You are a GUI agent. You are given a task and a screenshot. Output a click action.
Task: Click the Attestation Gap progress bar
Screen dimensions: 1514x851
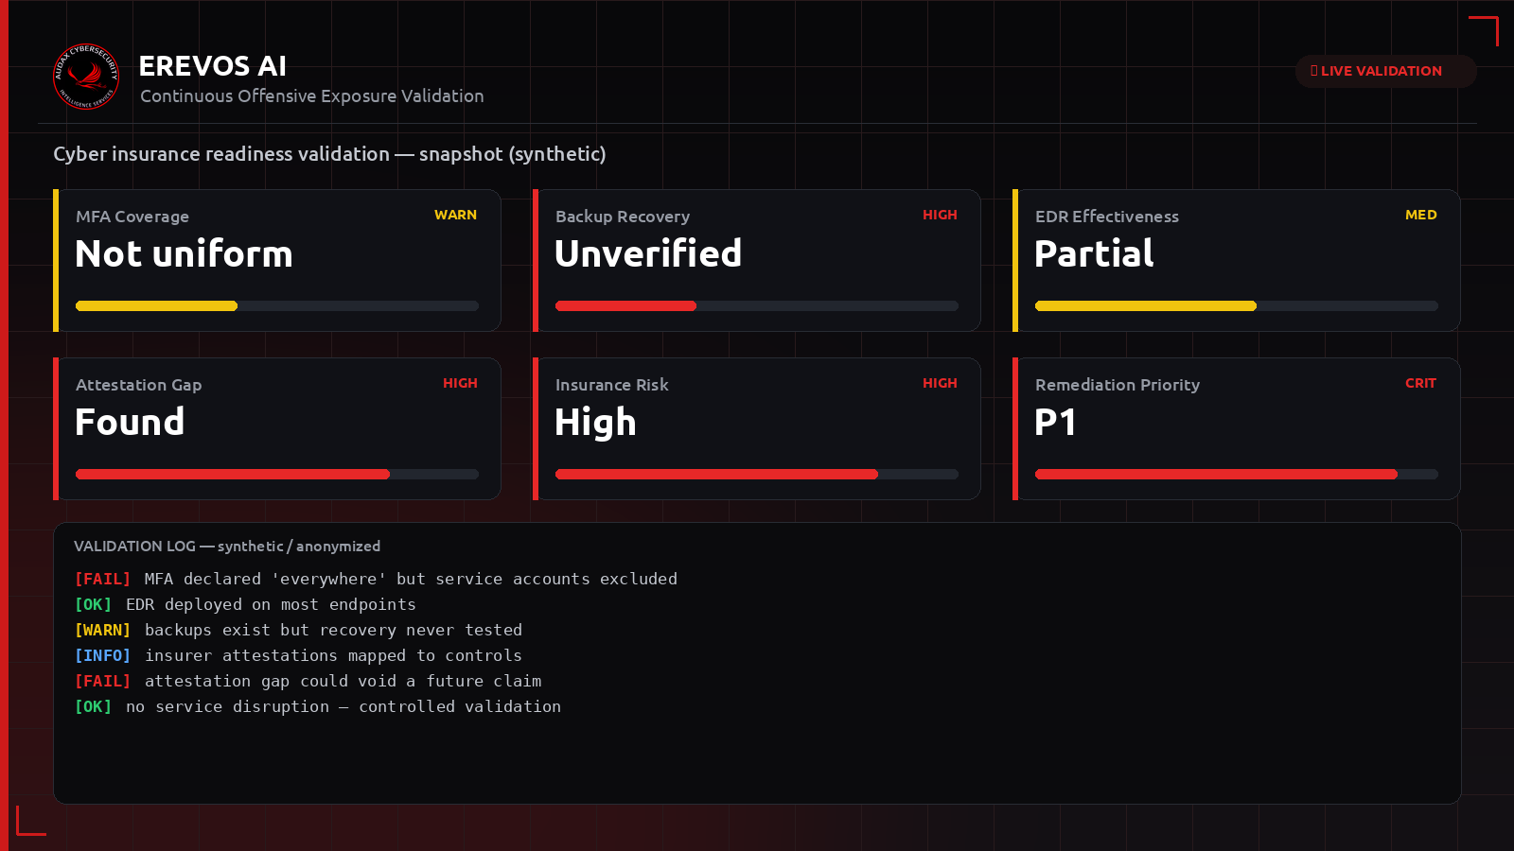(277, 474)
